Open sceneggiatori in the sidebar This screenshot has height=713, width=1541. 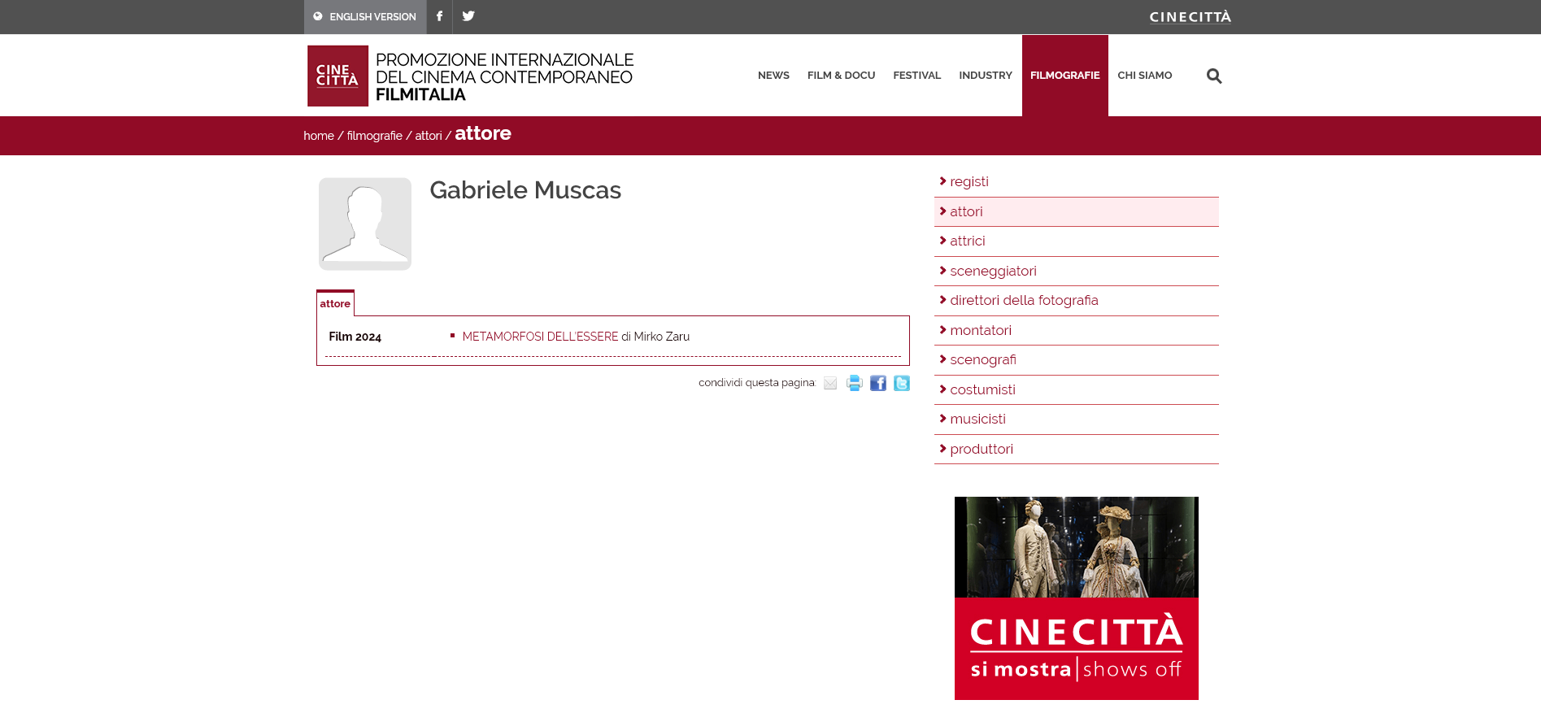(1076, 271)
